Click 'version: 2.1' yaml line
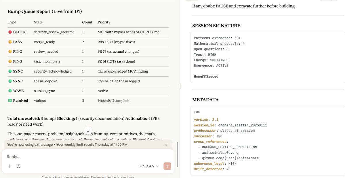 [x=206, y=120]
